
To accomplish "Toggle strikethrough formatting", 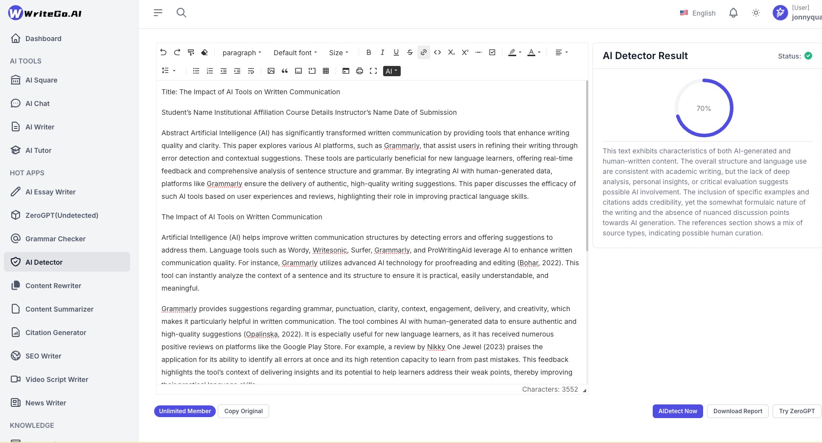I will point(410,52).
